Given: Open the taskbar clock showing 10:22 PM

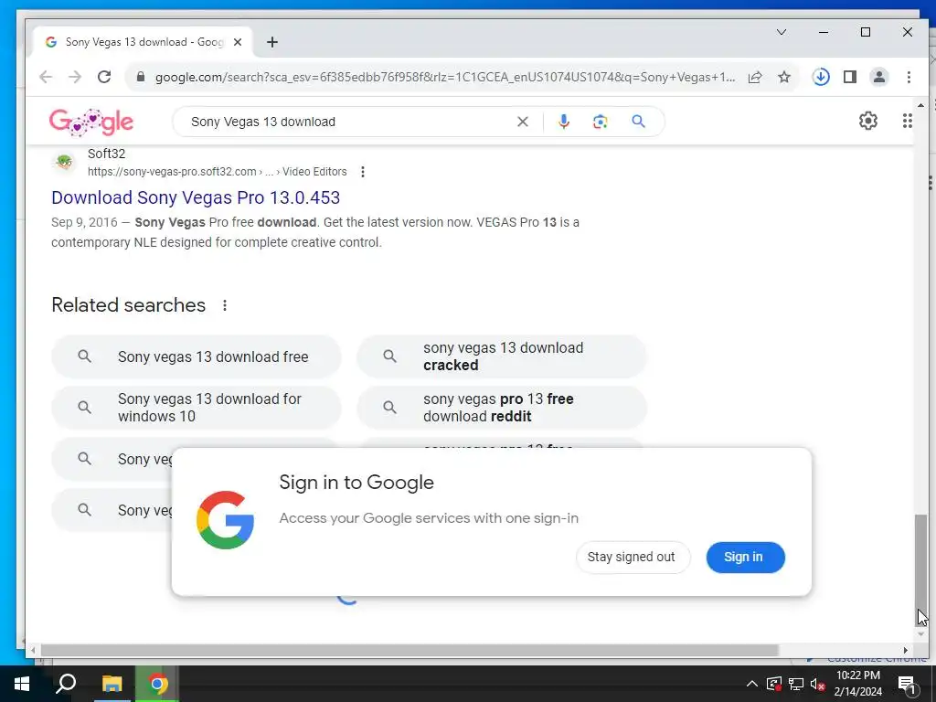Looking at the screenshot, I should pos(857,684).
